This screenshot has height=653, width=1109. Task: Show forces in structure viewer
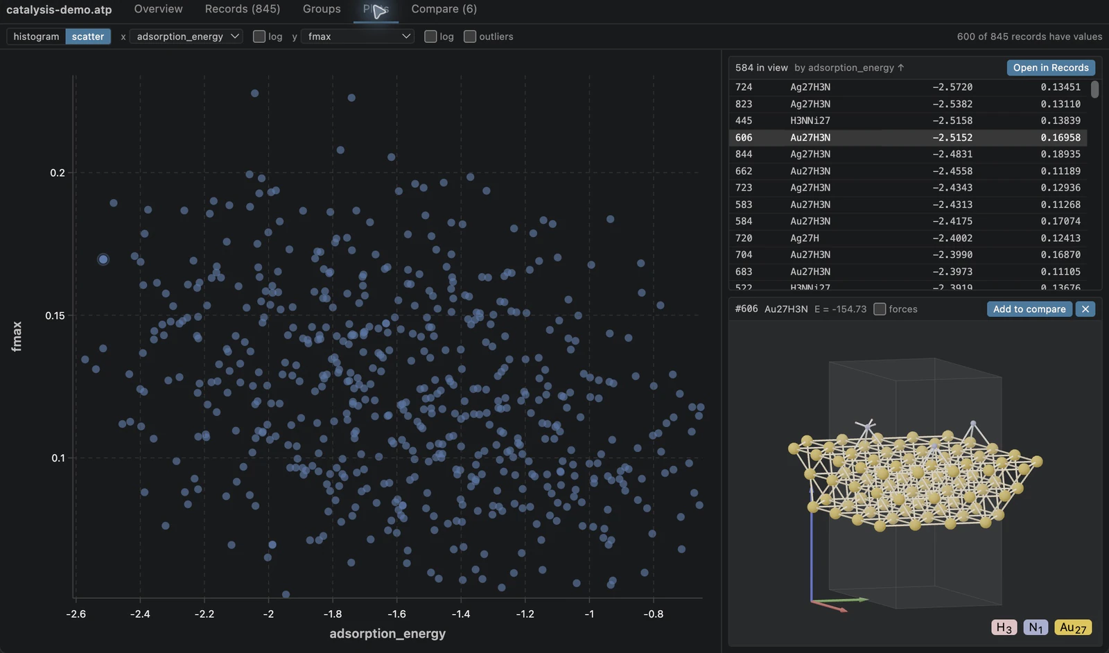tap(880, 309)
